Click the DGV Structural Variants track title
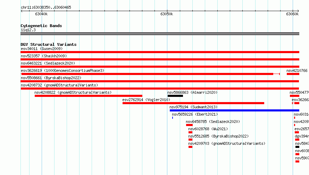Screen dimensions: 309x175 [49, 44]
